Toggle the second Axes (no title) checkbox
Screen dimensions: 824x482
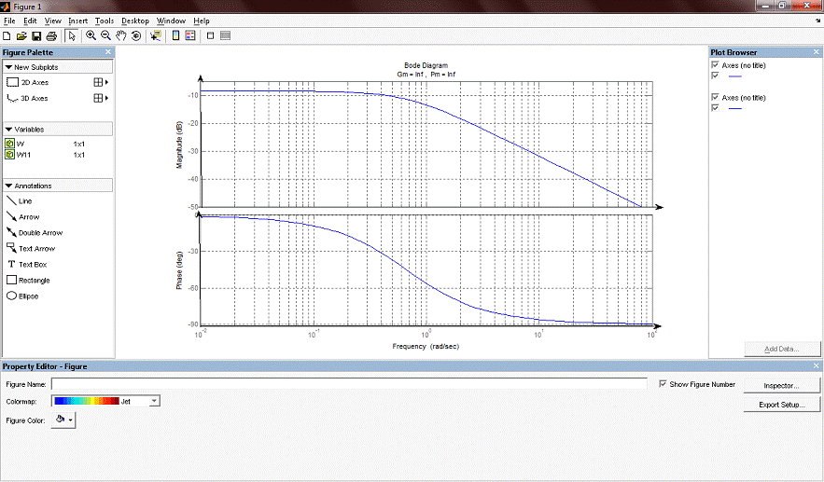(x=716, y=97)
